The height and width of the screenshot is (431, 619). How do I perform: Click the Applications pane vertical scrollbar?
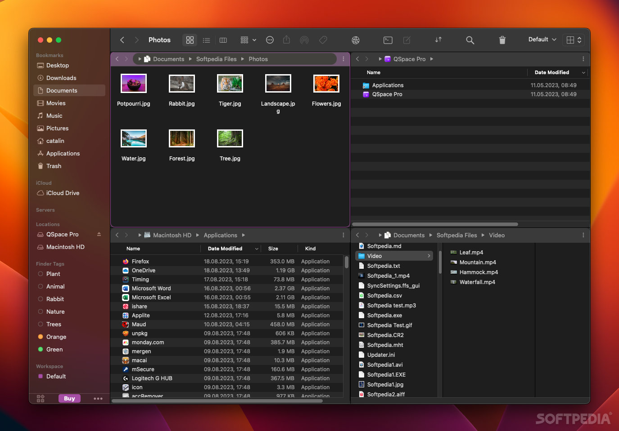(x=346, y=262)
